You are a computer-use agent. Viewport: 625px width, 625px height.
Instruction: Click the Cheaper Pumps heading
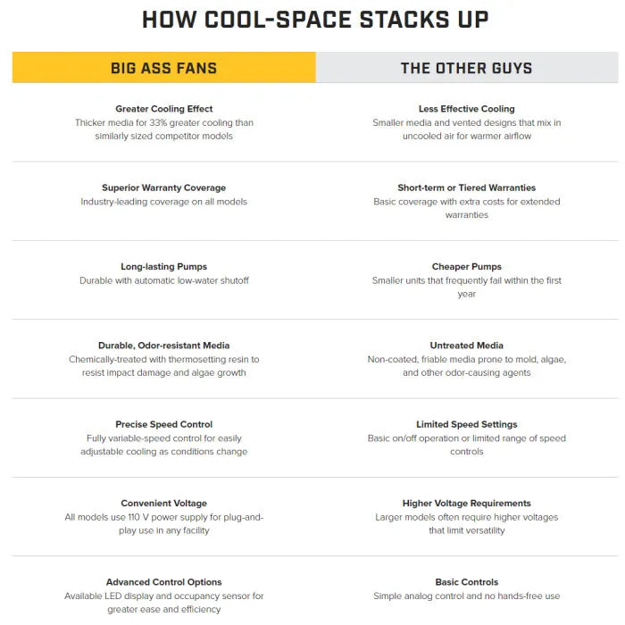click(466, 266)
